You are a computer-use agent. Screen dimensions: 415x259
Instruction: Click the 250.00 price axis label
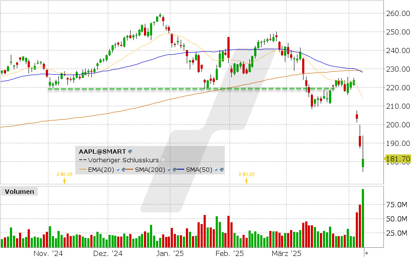tap(398, 32)
